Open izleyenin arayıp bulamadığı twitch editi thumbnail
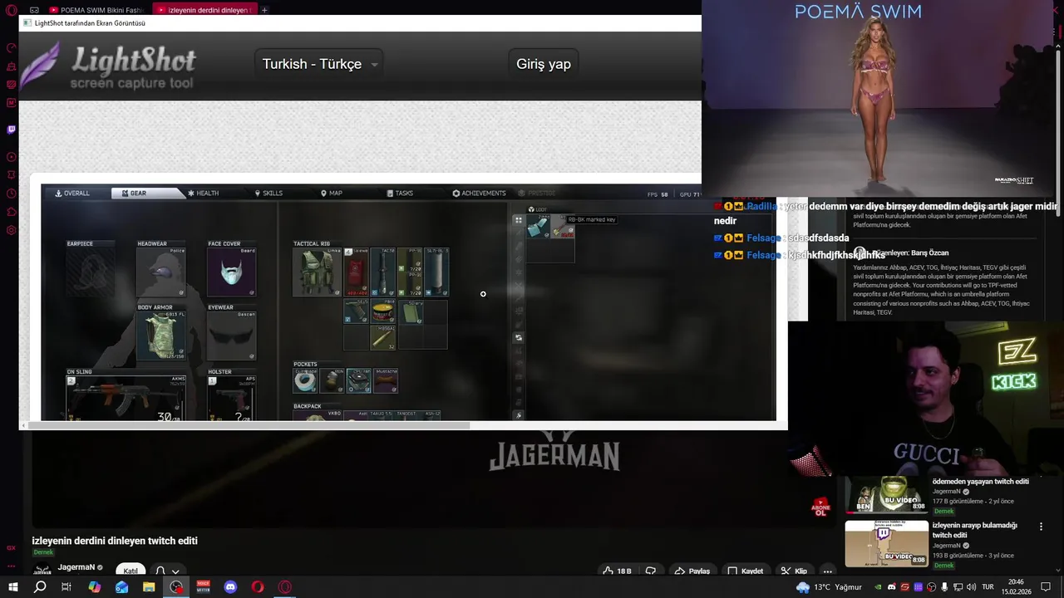 pos(887,543)
